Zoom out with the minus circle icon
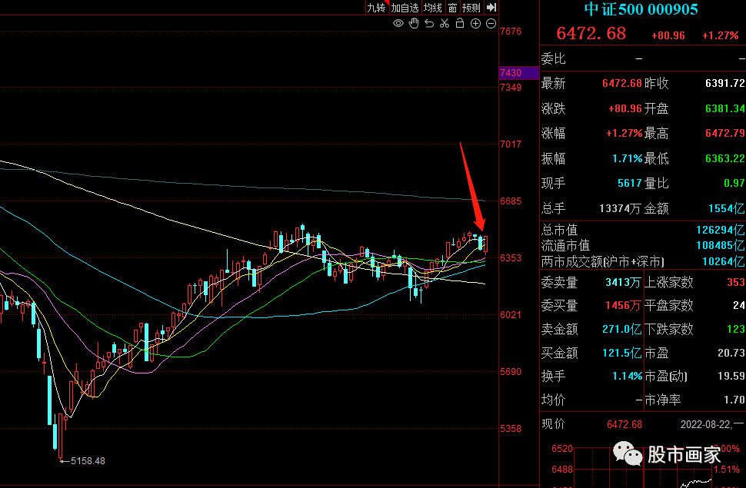 (491, 23)
